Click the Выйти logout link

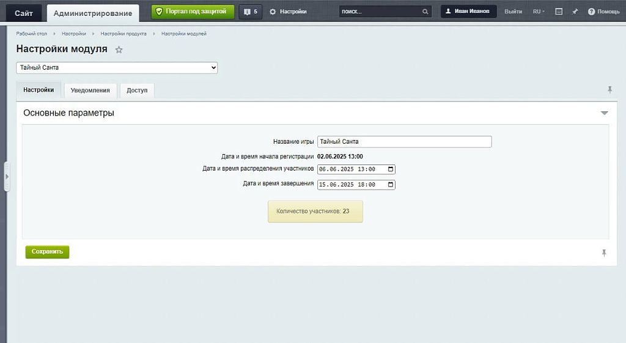(513, 12)
